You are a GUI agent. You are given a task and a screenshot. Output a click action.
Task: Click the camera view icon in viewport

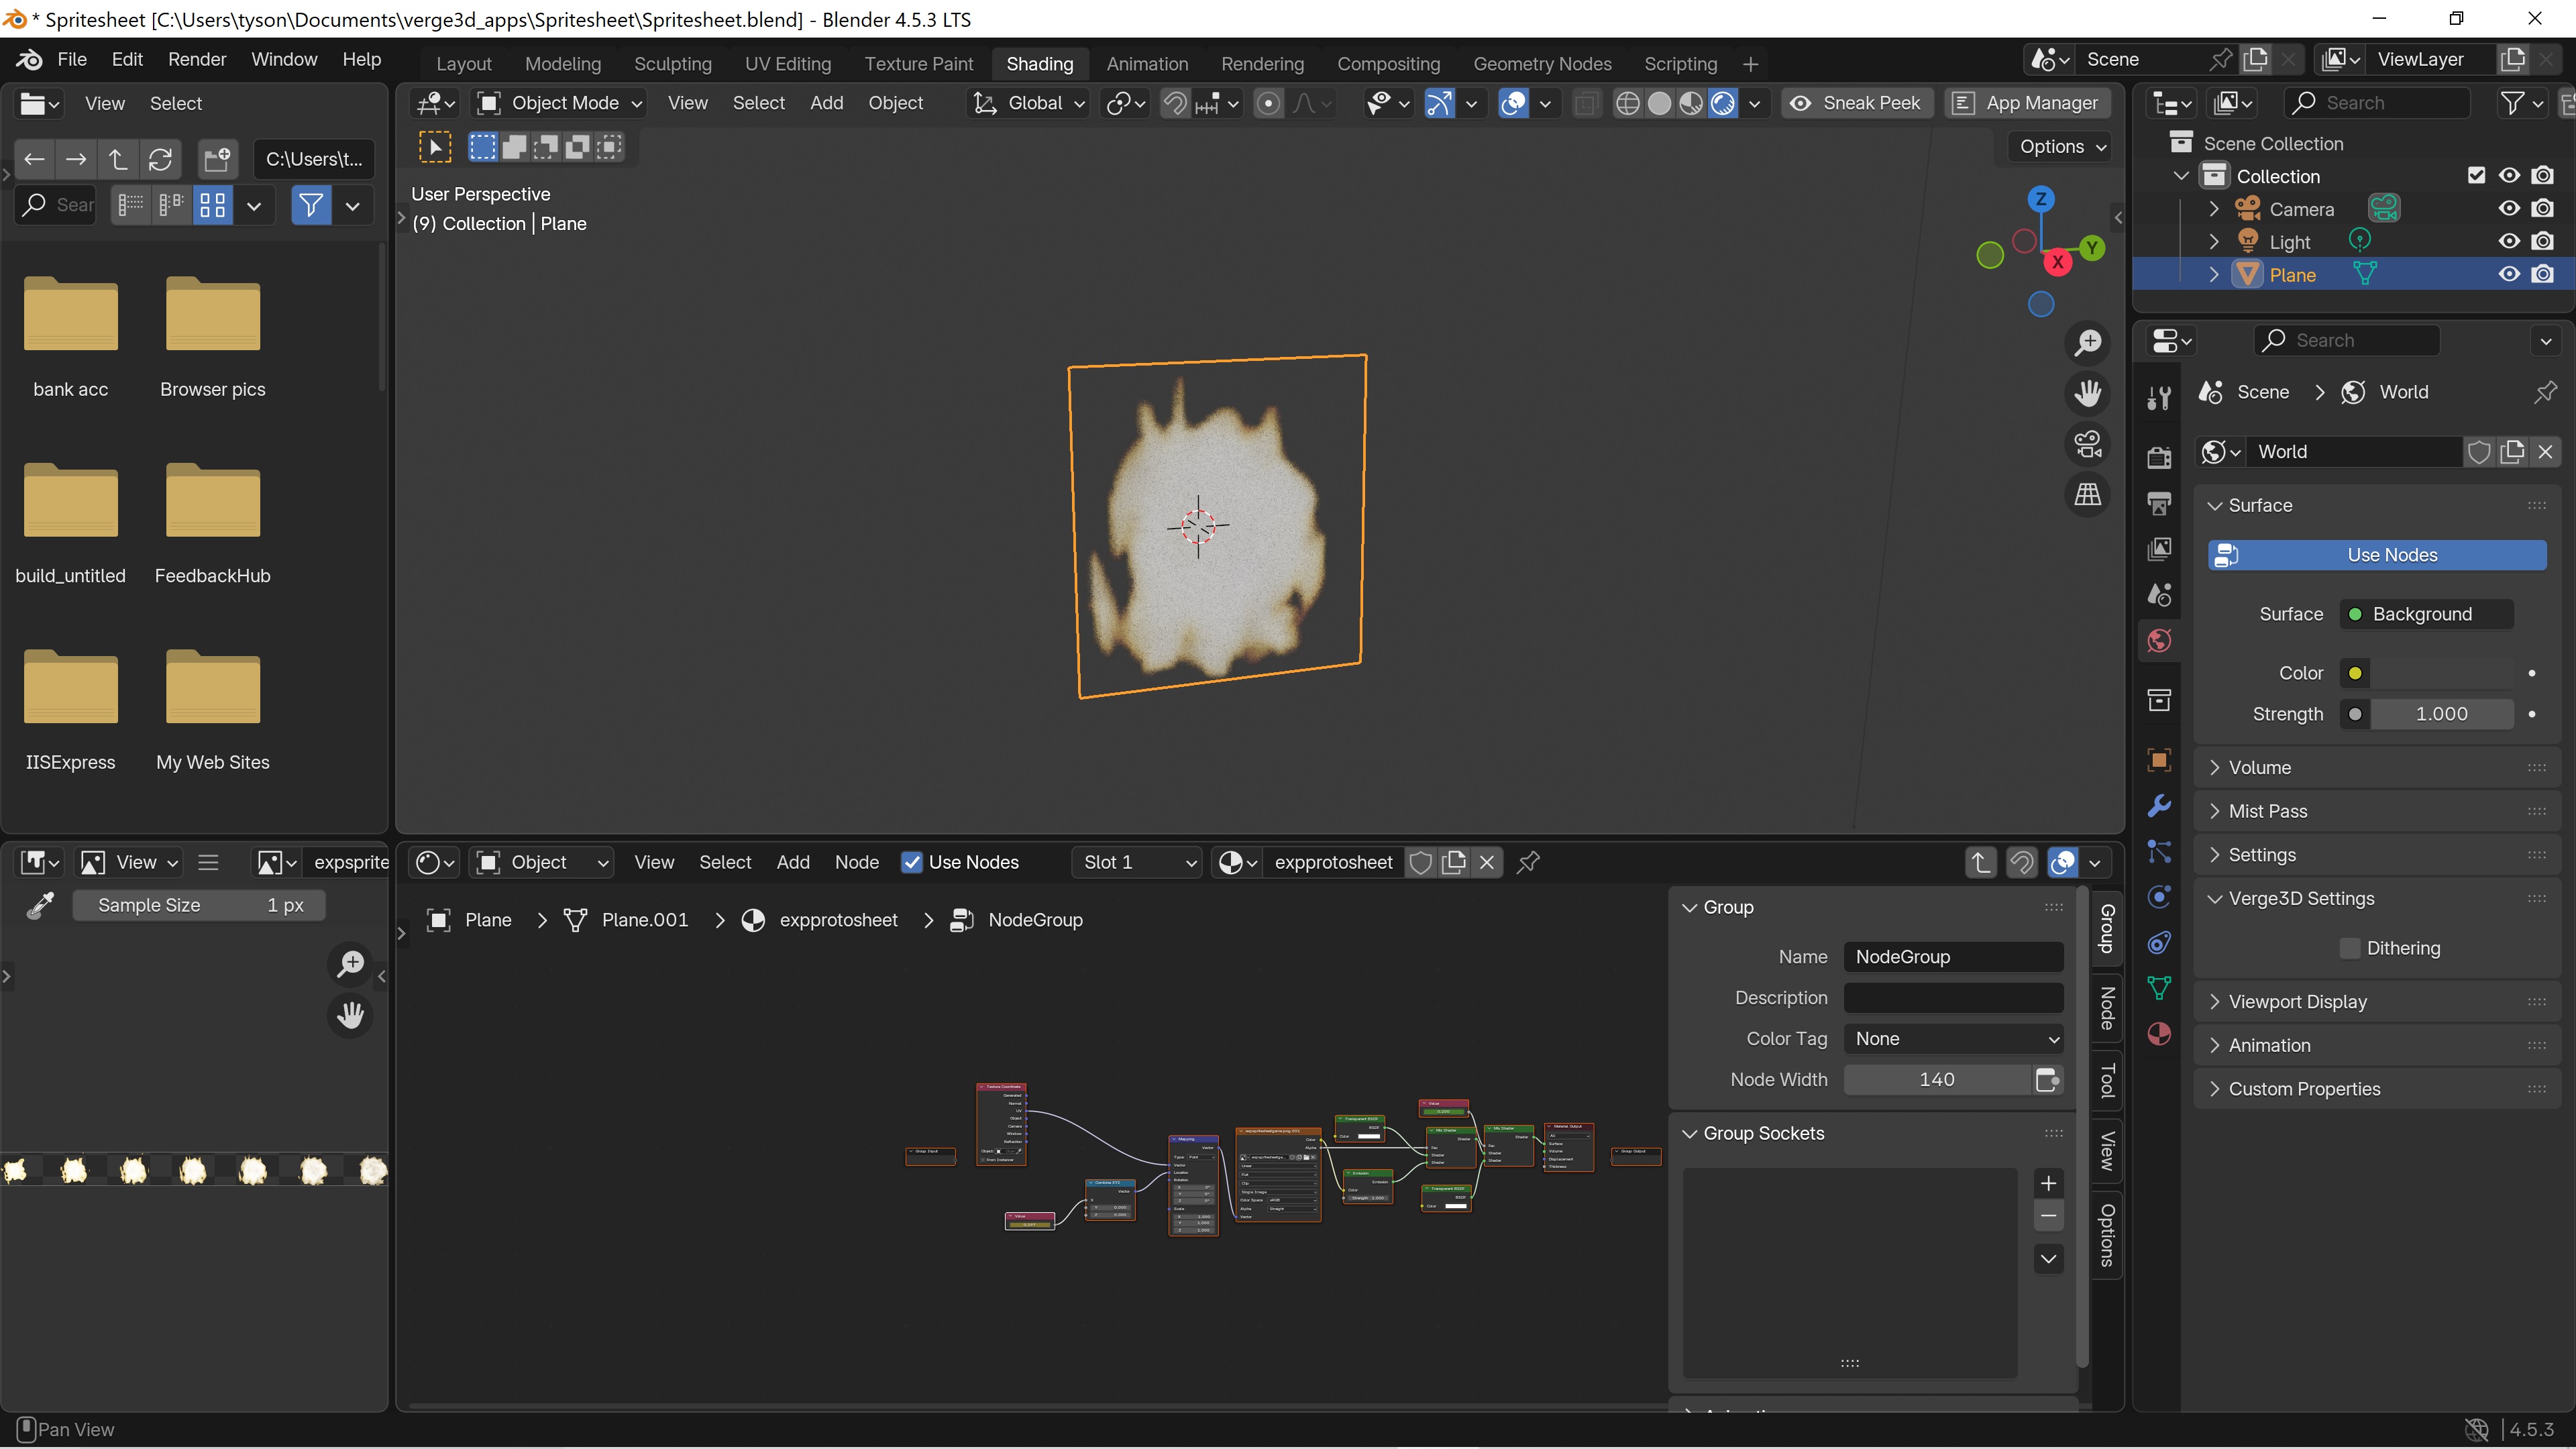tap(2088, 444)
